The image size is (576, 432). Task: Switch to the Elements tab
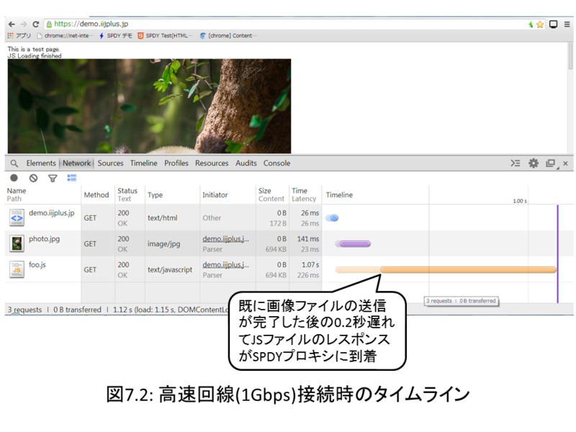click(x=41, y=163)
